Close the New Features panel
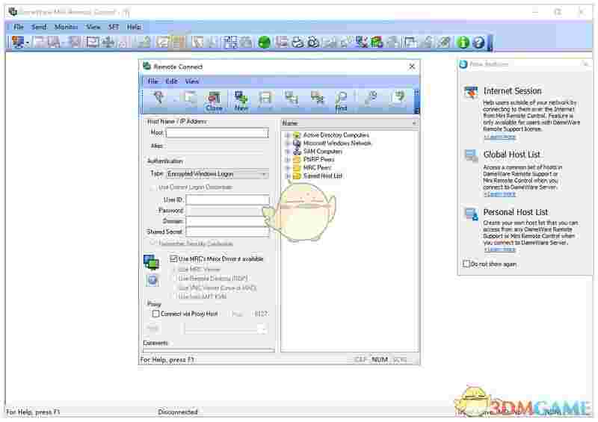 [586, 64]
